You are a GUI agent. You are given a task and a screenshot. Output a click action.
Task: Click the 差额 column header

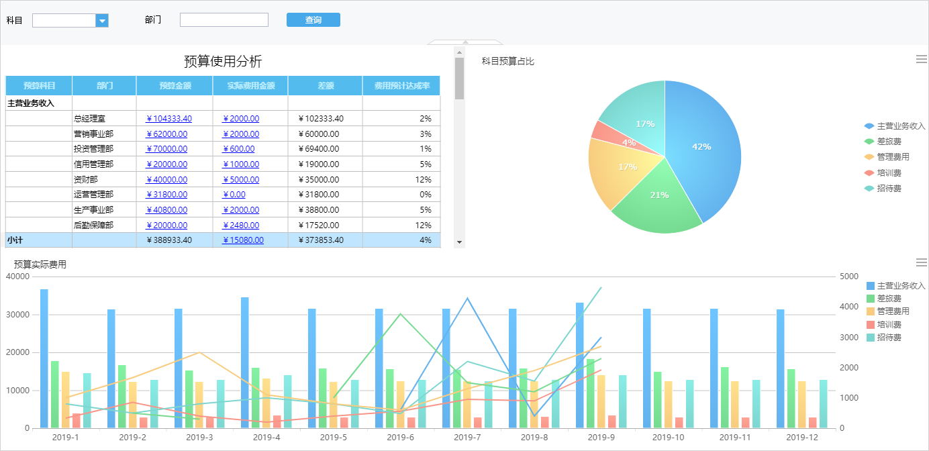325,85
